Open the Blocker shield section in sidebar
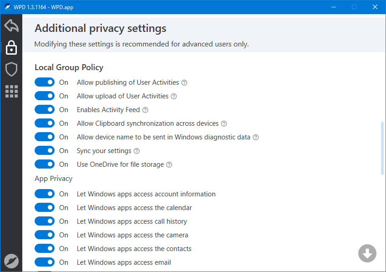Screen dimensions: 386x272 point(11,69)
